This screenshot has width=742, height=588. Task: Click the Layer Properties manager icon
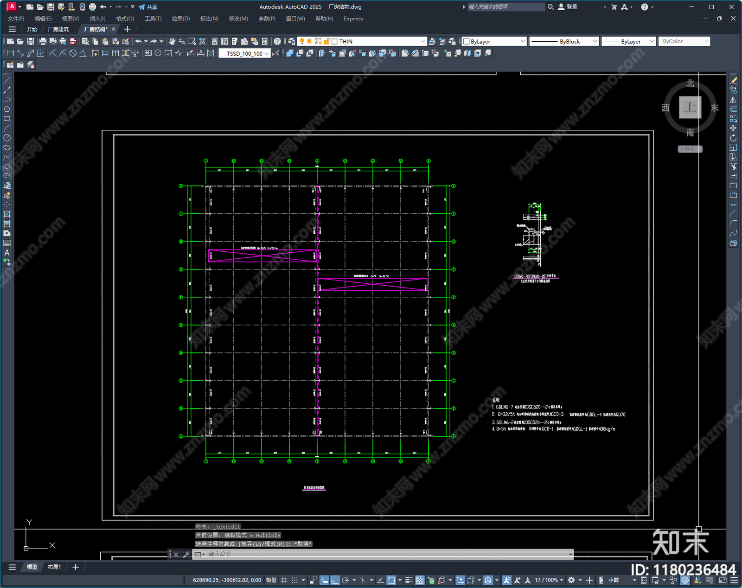click(291, 41)
